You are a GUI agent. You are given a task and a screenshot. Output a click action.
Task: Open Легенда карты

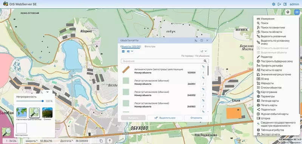pyautogui.click(x=270, y=101)
